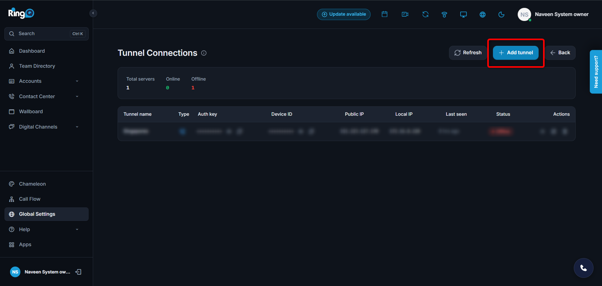Click the Wi-Fi network status icon
The width and height of the screenshot is (602, 286).
[444, 14]
